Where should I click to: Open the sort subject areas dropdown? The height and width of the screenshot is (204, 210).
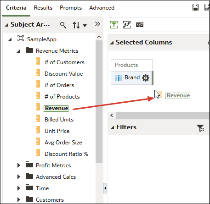pyautogui.click(x=79, y=25)
